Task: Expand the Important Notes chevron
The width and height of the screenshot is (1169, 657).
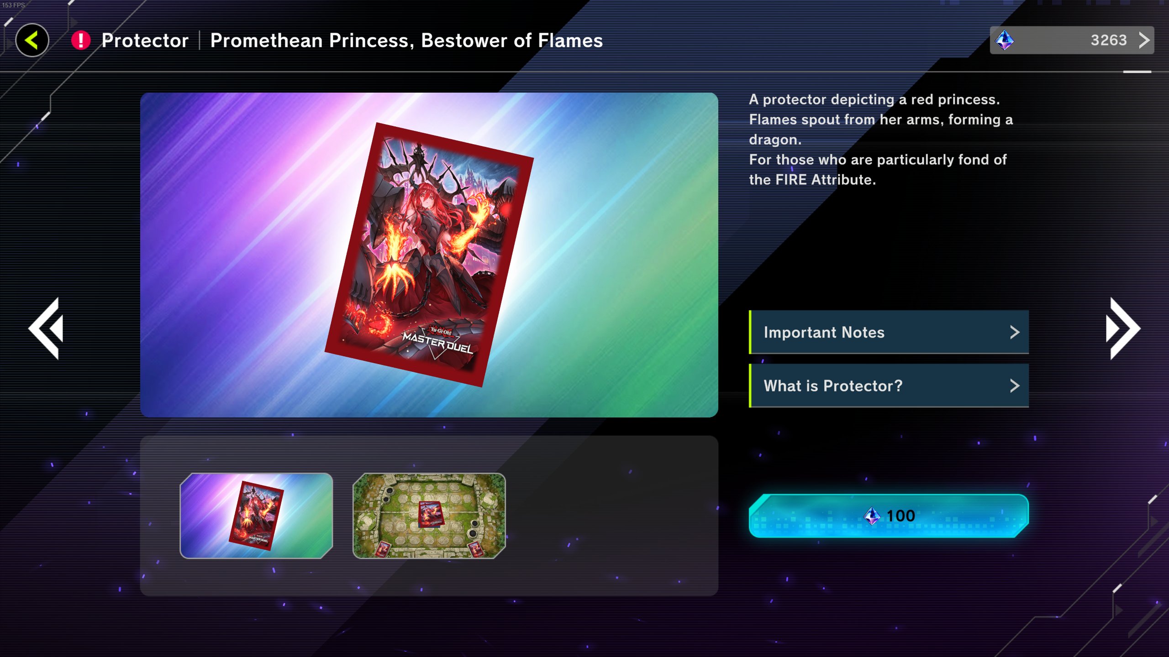Action: [1015, 332]
